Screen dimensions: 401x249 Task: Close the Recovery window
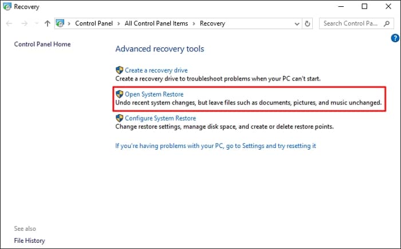pos(388,7)
